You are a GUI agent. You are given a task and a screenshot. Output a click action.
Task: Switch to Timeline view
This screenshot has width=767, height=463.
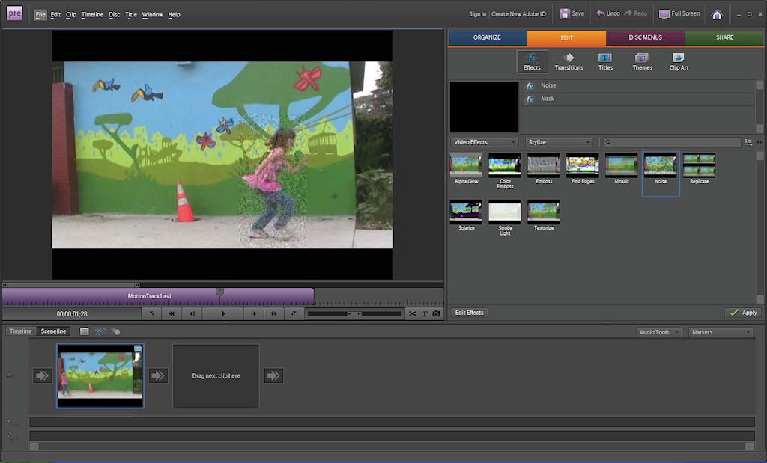click(x=20, y=331)
